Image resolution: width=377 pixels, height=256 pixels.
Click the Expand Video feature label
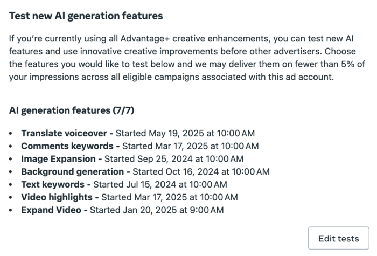coord(51,210)
